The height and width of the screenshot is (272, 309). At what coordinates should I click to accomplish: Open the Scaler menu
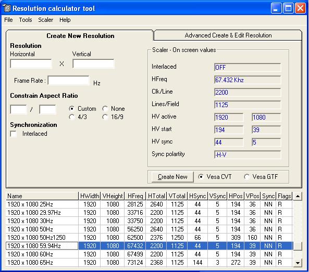45,20
